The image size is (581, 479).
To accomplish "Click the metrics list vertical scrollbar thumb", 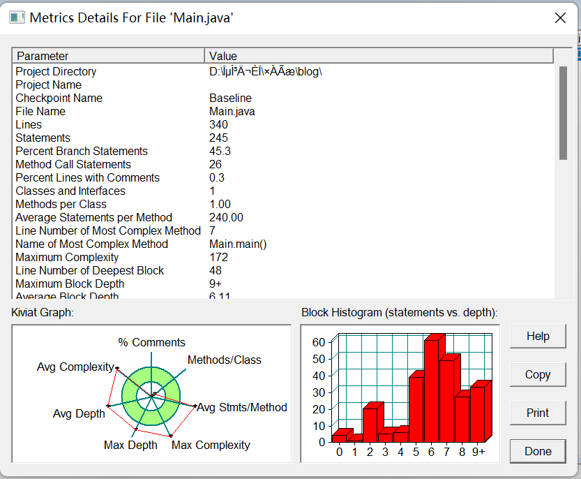I will (x=564, y=113).
